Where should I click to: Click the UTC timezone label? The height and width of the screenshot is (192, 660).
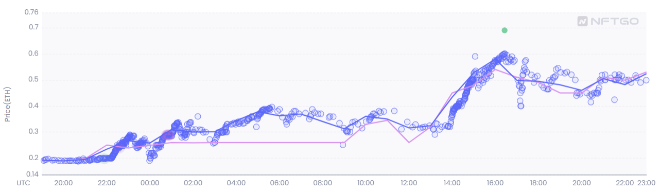point(23,183)
